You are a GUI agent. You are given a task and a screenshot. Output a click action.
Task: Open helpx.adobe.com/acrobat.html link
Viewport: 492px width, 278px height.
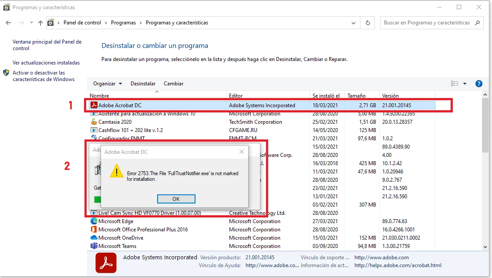(x=398, y=265)
